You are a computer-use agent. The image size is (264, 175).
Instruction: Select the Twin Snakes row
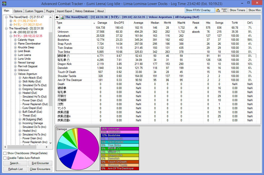click(x=157, y=48)
